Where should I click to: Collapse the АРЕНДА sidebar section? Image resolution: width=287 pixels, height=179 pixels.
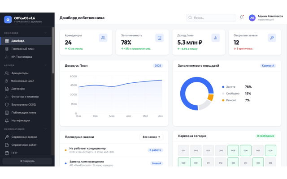(45, 65)
